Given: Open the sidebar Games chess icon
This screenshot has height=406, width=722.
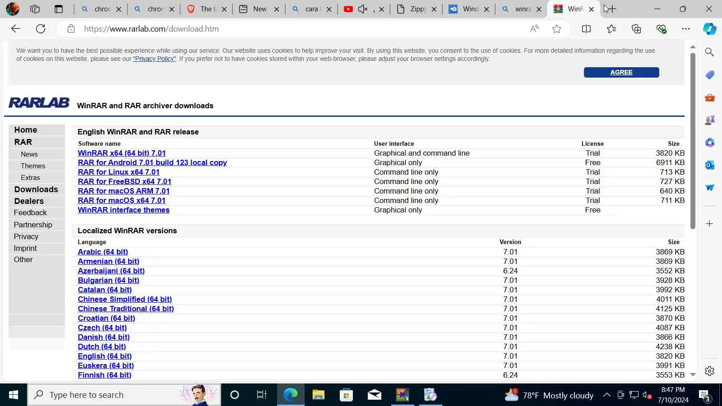Looking at the screenshot, I should point(709,120).
